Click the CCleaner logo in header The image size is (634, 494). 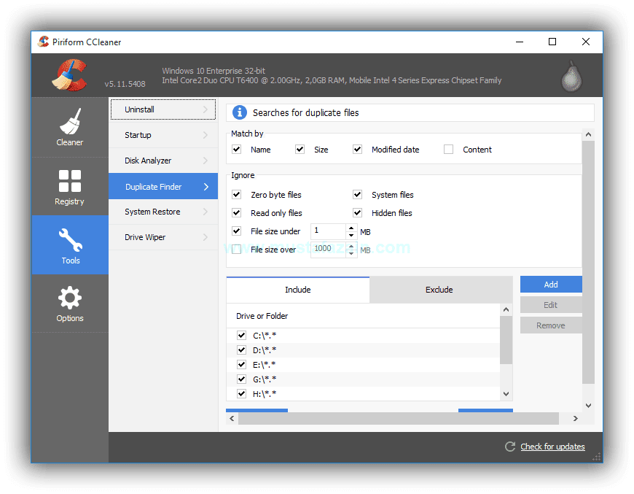point(69,75)
